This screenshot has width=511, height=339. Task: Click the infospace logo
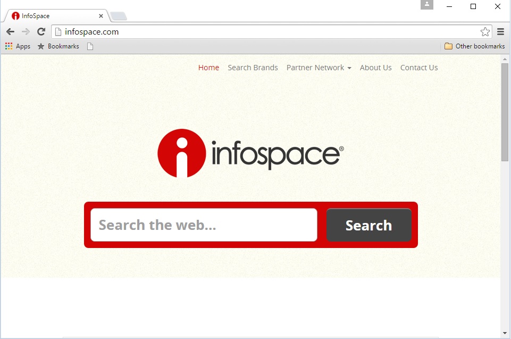pyautogui.click(x=250, y=153)
